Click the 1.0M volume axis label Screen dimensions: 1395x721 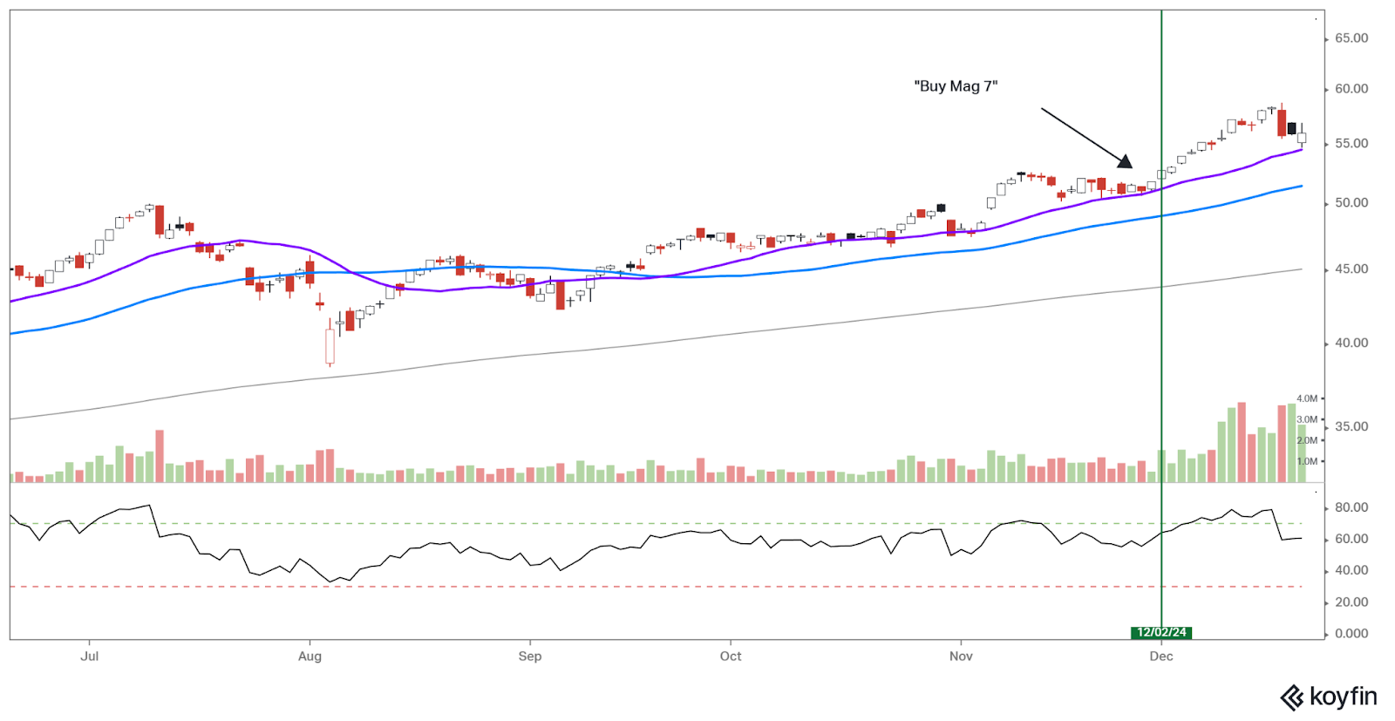[1307, 461]
